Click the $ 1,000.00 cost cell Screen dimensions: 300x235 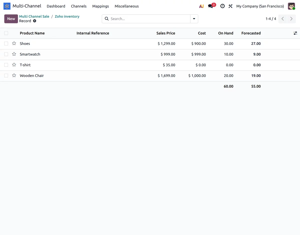click(197, 76)
